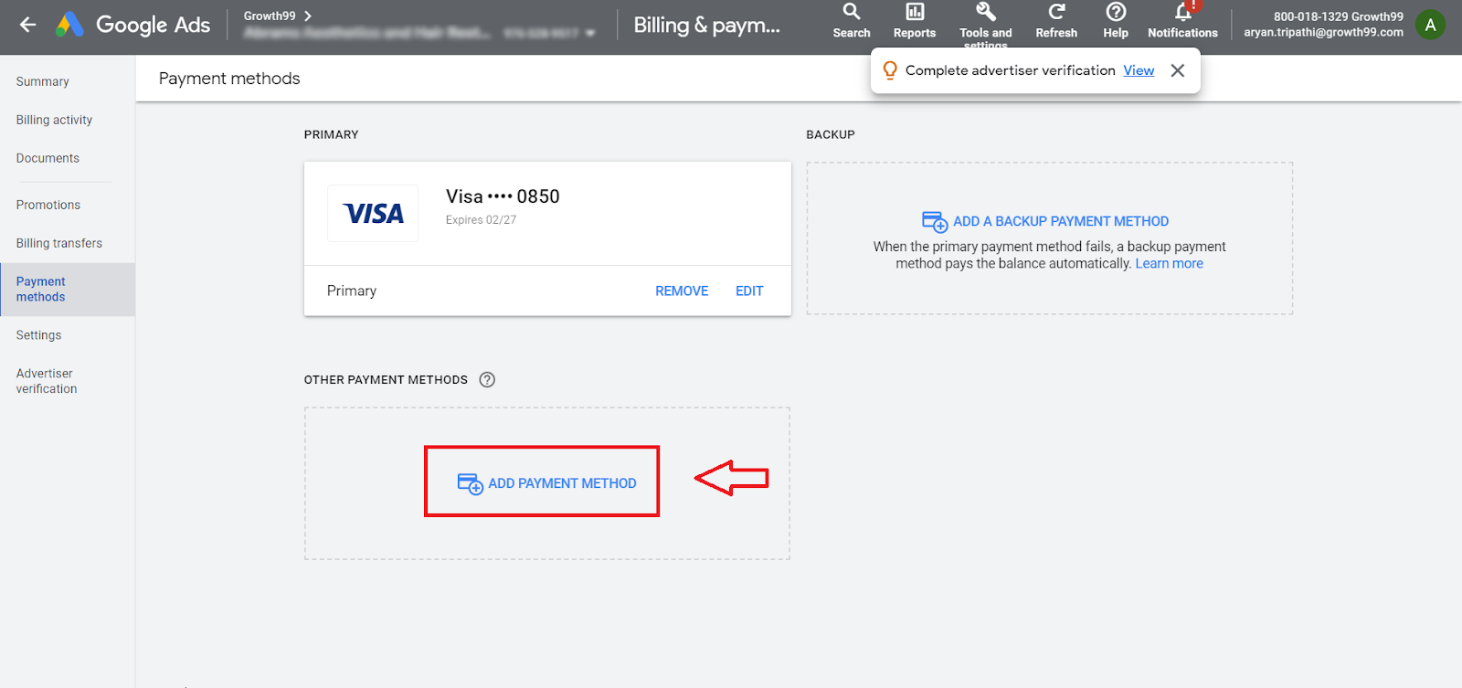Expand the Growth99 account chevron

point(308,16)
